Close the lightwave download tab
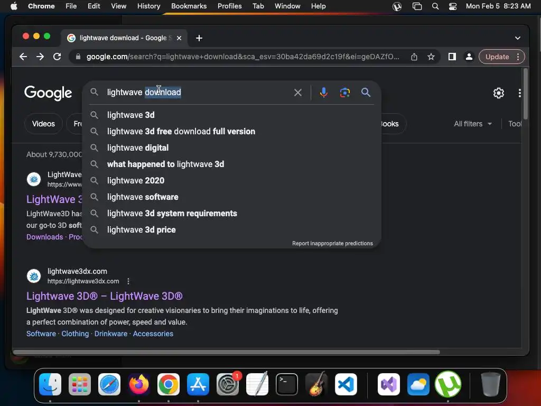This screenshot has height=406, width=541. click(x=179, y=38)
